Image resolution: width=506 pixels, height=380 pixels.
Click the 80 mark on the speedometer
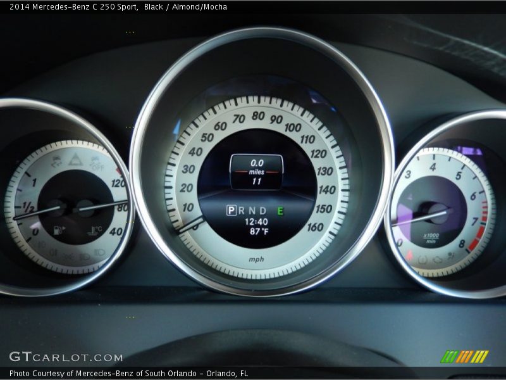pyautogui.click(x=258, y=116)
